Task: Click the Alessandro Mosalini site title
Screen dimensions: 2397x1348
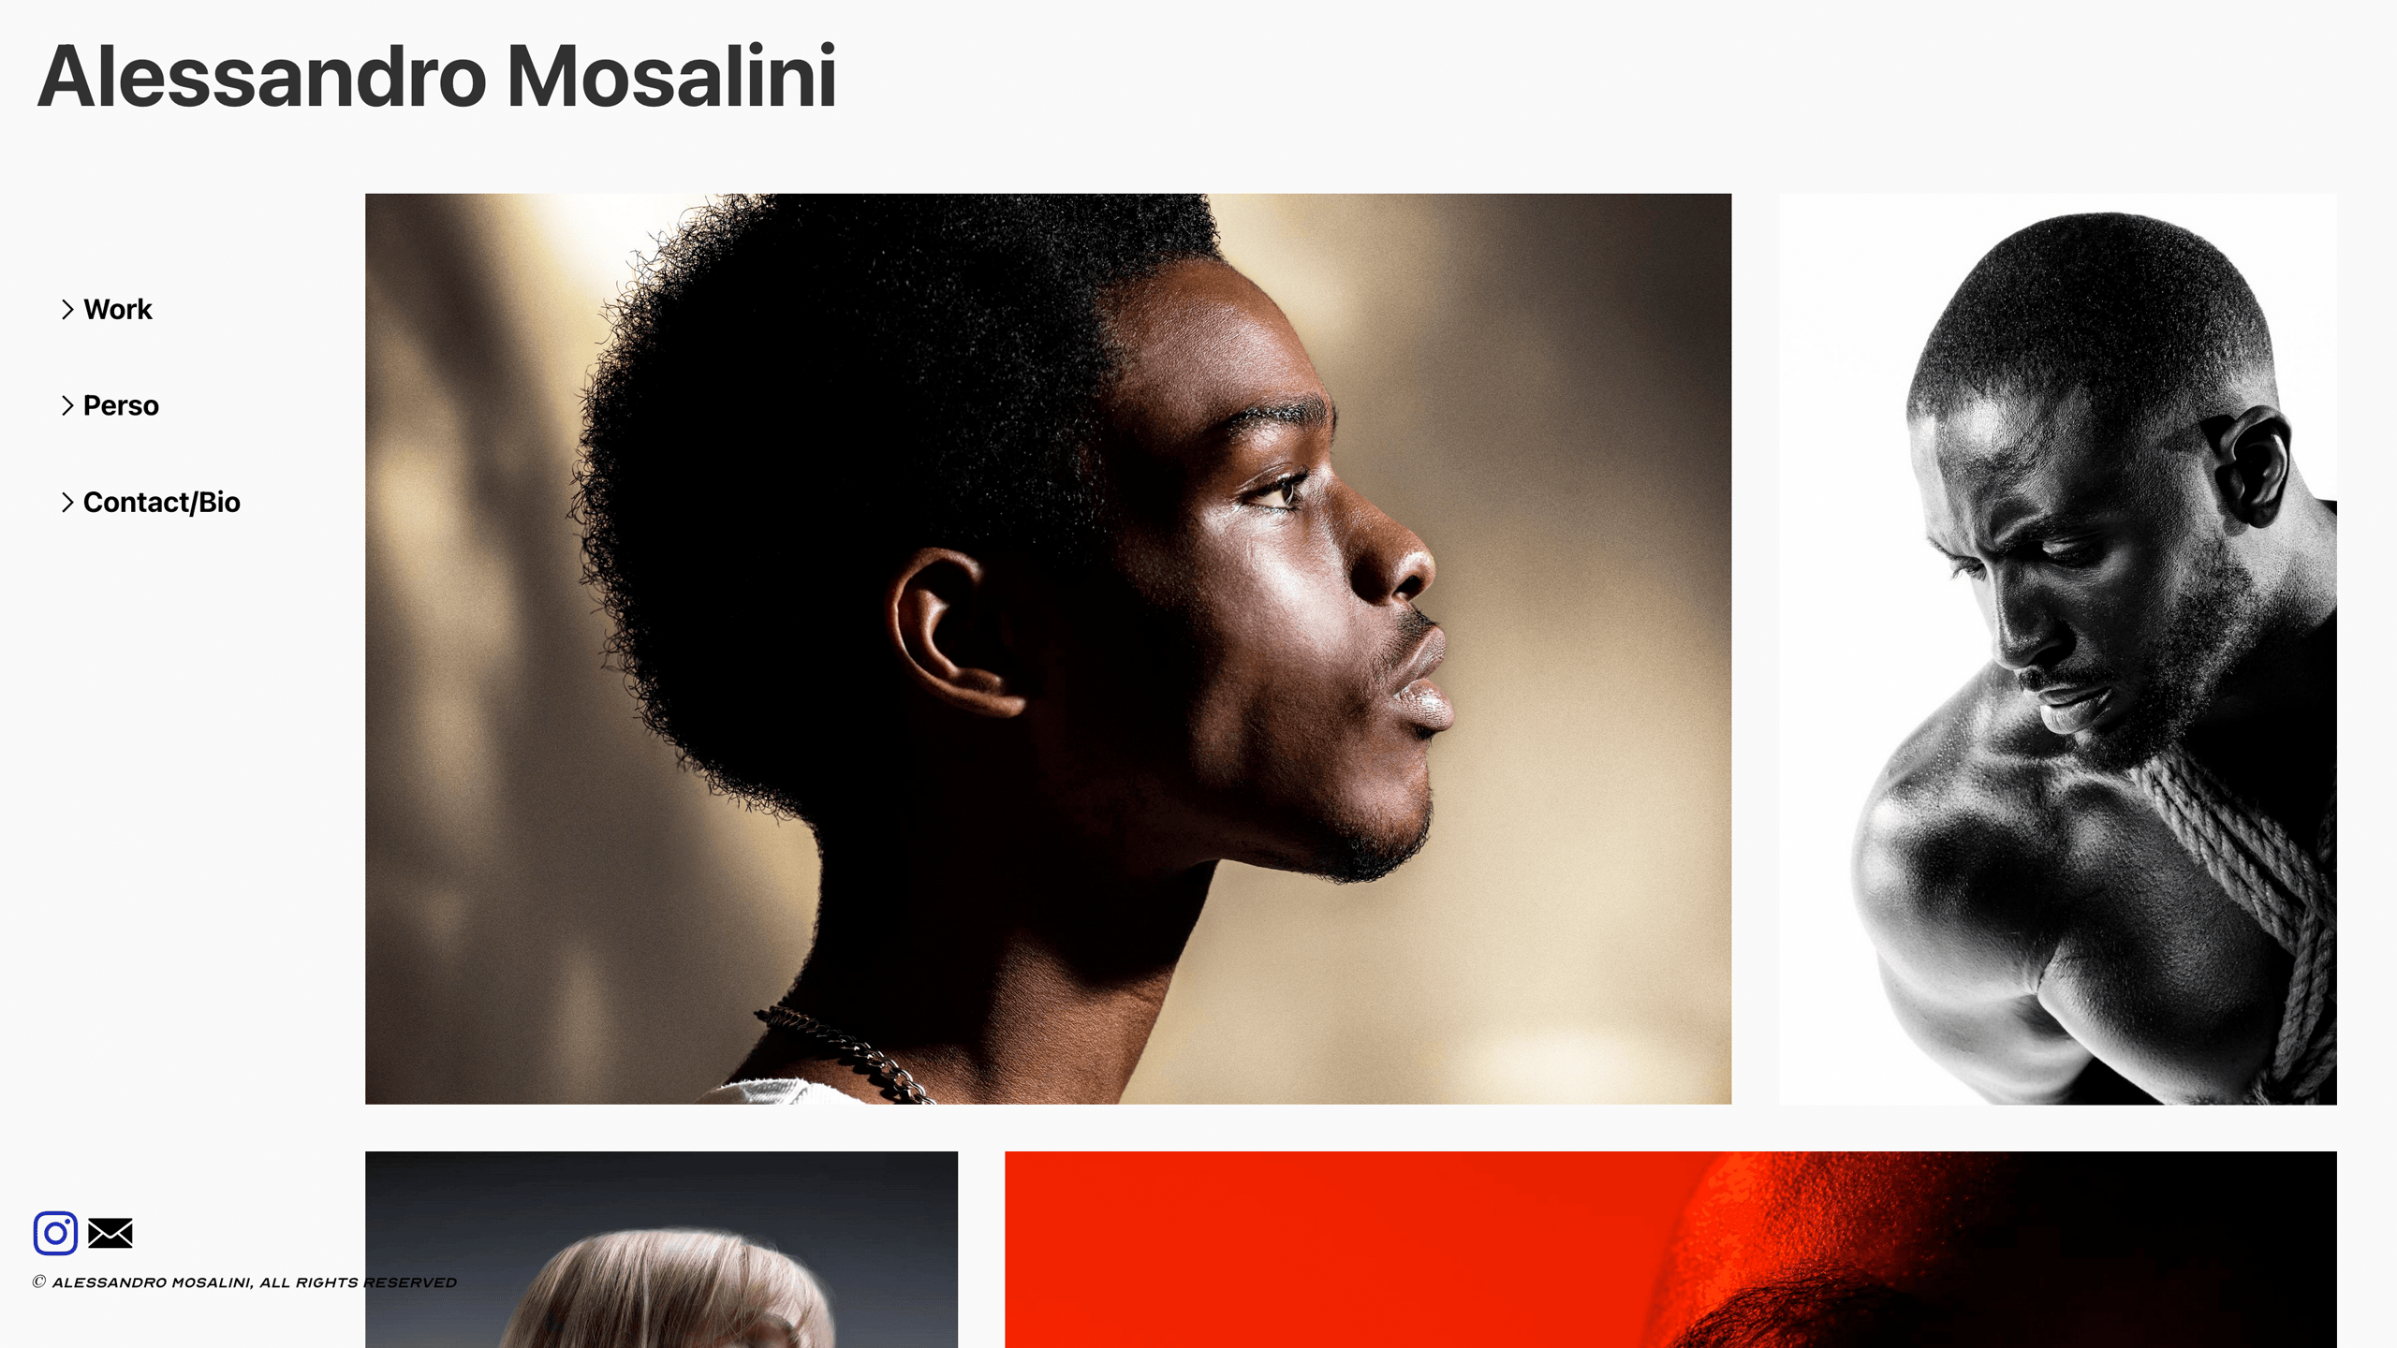Action: pyautogui.click(x=436, y=77)
